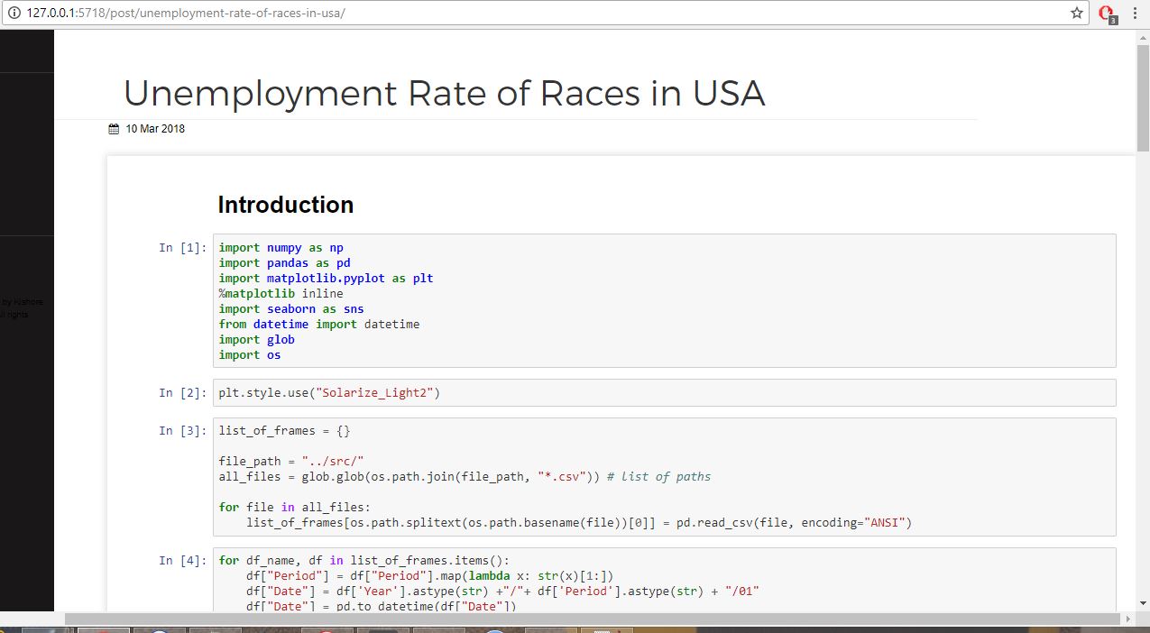1150x633 pixels.
Task: Open the "Unemployment Rate of Races in USA" title link
Action: [x=444, y=93]
